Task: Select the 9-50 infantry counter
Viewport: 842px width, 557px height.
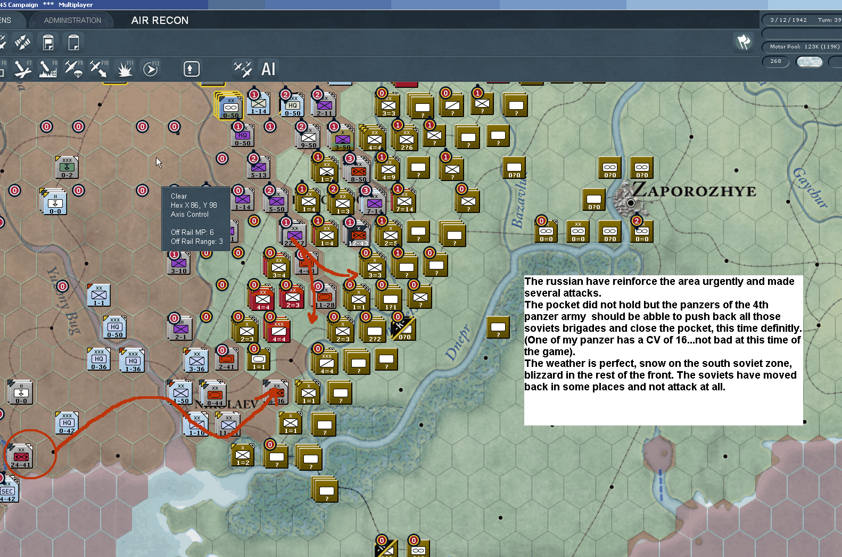Action: coord(309,137)
